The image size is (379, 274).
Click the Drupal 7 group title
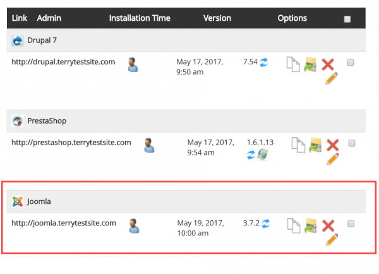coord(42,40)
